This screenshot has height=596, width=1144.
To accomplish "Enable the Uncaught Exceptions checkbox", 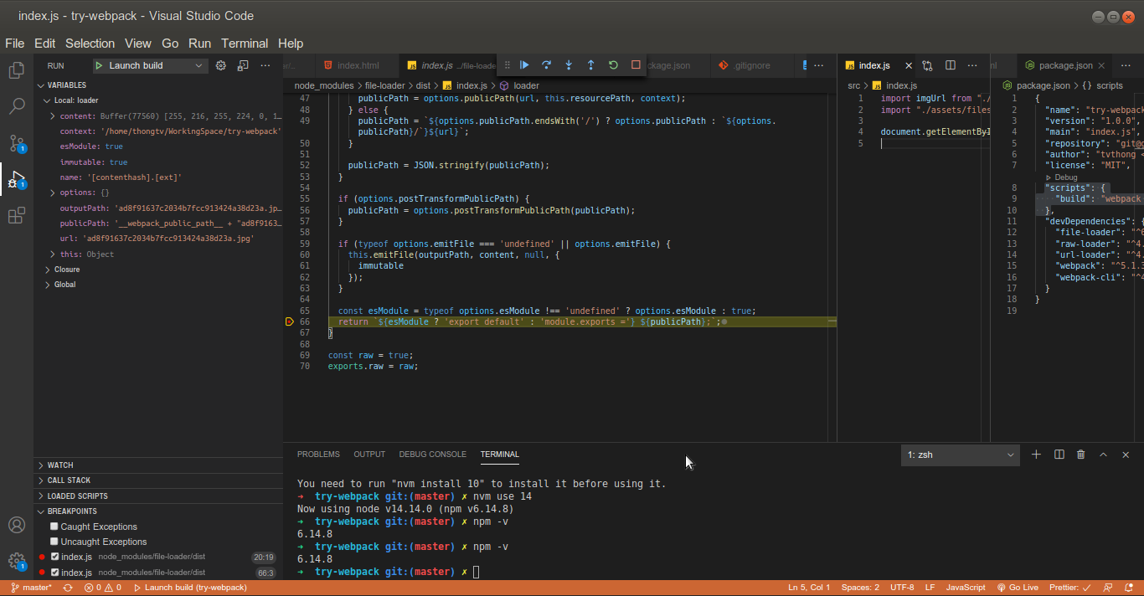I will tap(54, 542).
